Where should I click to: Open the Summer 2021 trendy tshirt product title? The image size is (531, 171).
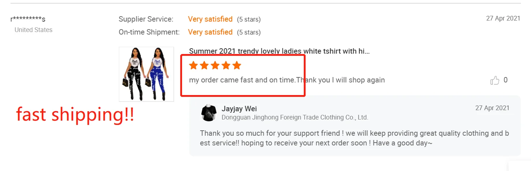pos(279,51)
